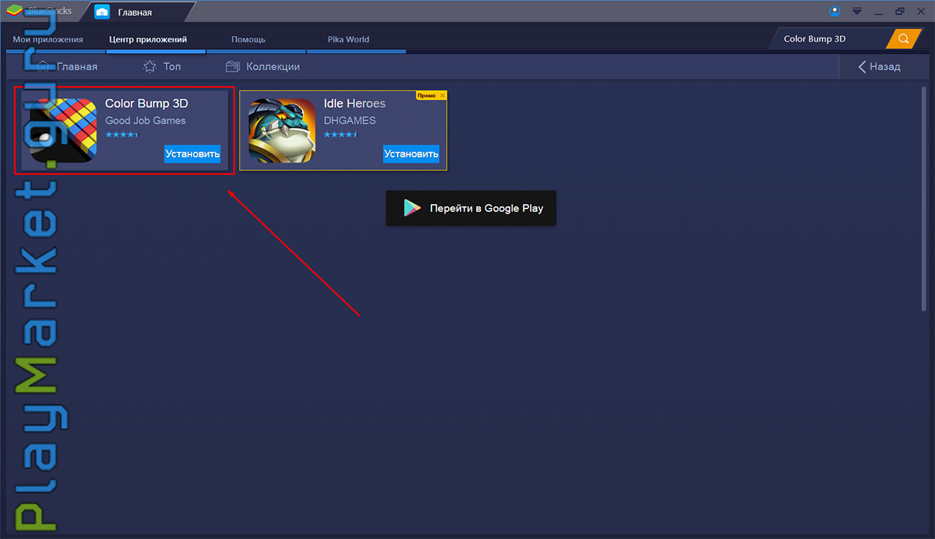Open the Pika World tab
935x539 pixels.
[x=348, y=40]
